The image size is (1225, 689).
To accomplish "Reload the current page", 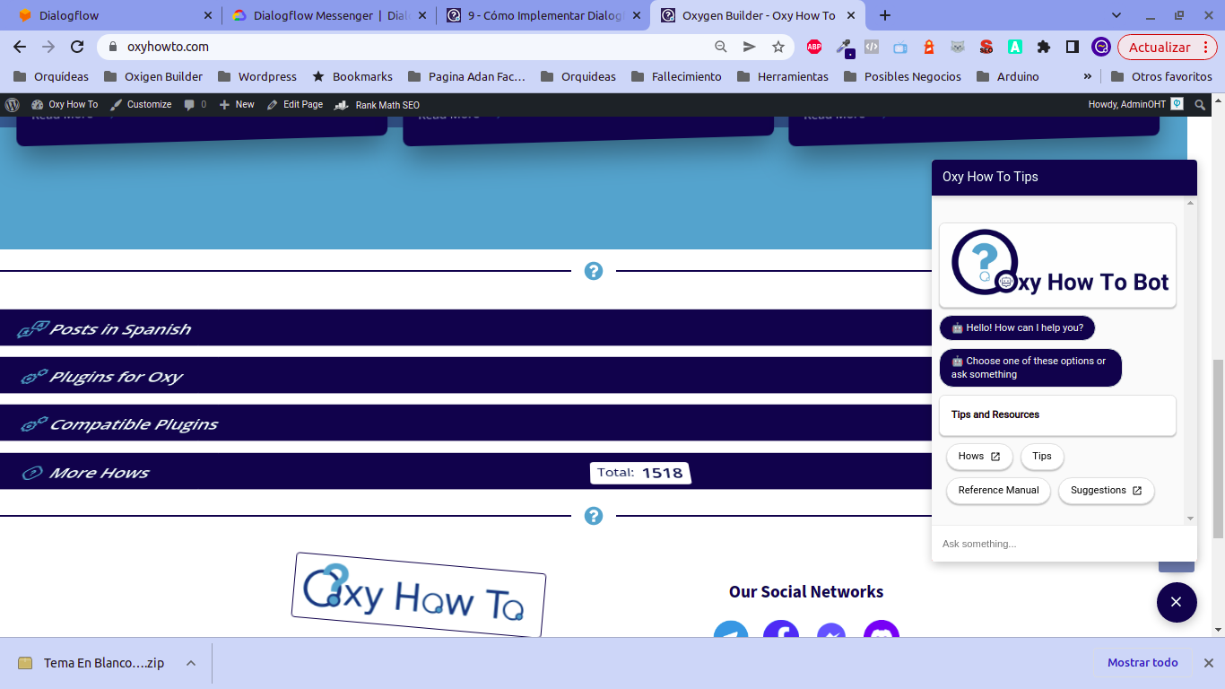I will tap(77, 47).
